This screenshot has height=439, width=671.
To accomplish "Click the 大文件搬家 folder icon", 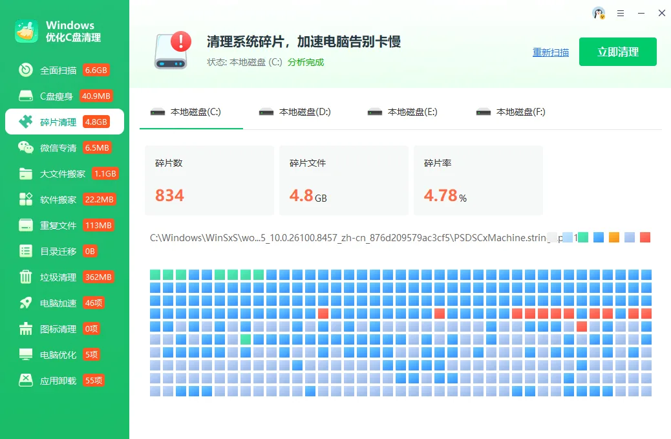I will pos(26,174).
